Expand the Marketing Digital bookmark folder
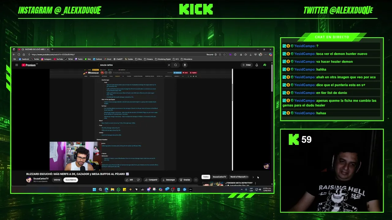This screenshot has height=220, width=392. 163,59
